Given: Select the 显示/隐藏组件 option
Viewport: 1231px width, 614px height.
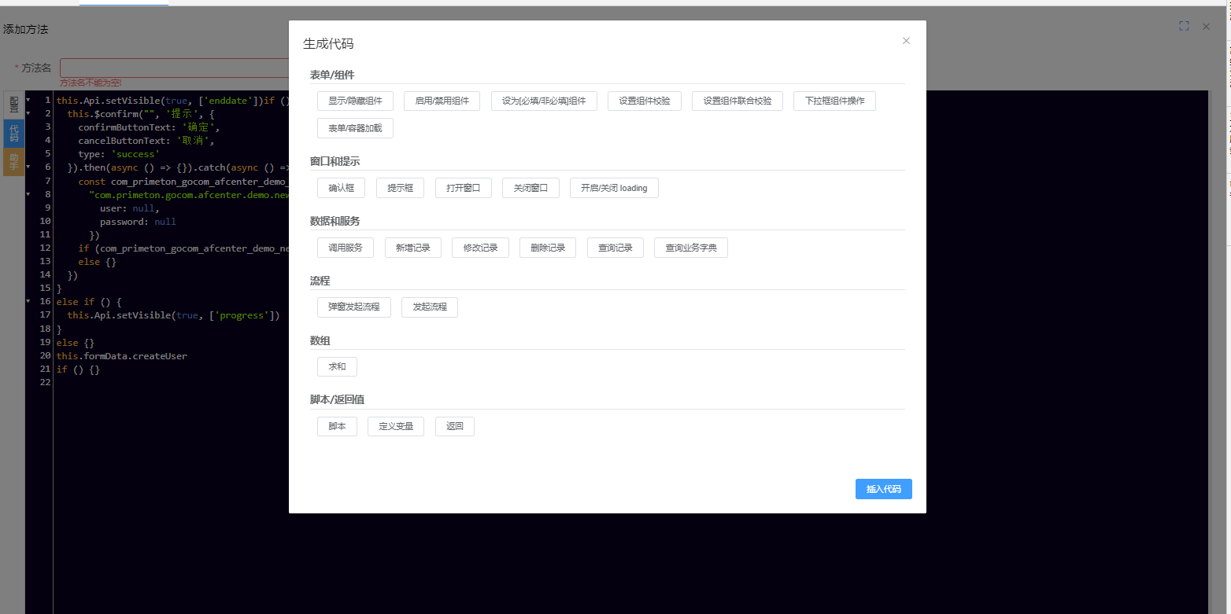Looking at the screenshot, I should [355, 101].
